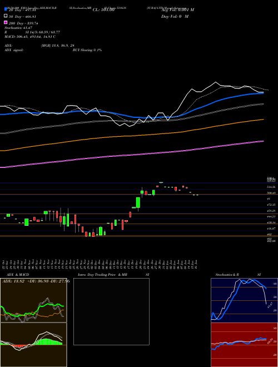This screenshot has height=367, width=278.
Task: Click the Intra Day Trading Price & MRSI title
Action: click(x=113, y=275)
